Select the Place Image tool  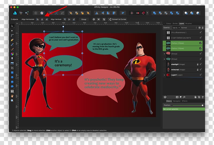(x=12, y=63)
